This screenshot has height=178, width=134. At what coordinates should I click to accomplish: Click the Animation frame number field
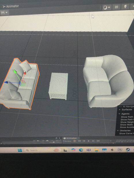click(x=111, y=141)
